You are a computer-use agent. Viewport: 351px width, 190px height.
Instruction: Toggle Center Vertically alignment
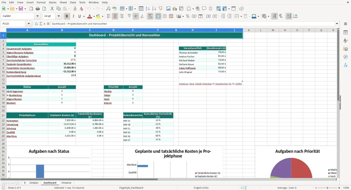point(136,16)
